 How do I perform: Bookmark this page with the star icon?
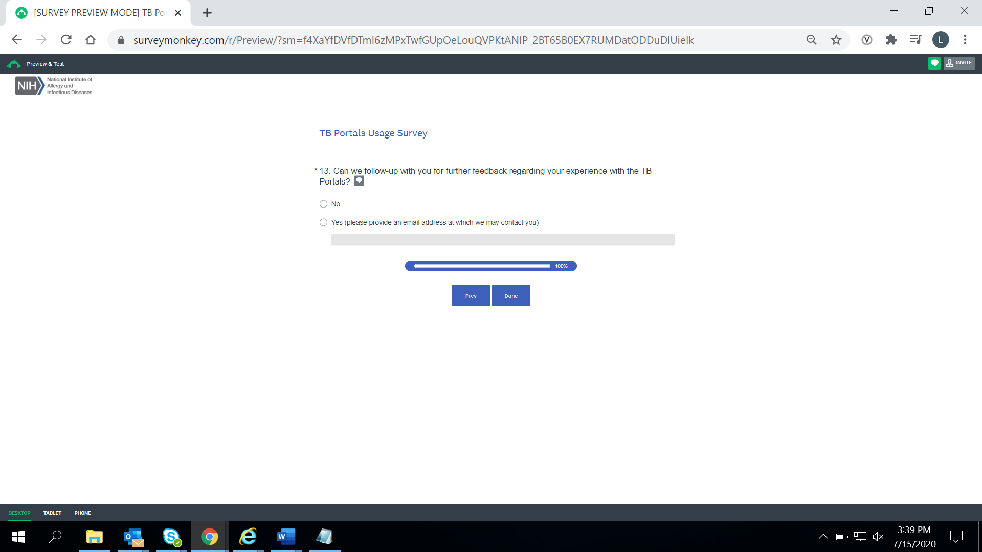(836, 40)
